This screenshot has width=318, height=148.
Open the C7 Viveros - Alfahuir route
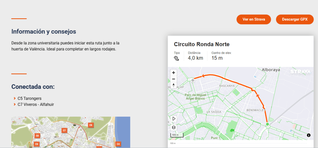pos(36,105)
